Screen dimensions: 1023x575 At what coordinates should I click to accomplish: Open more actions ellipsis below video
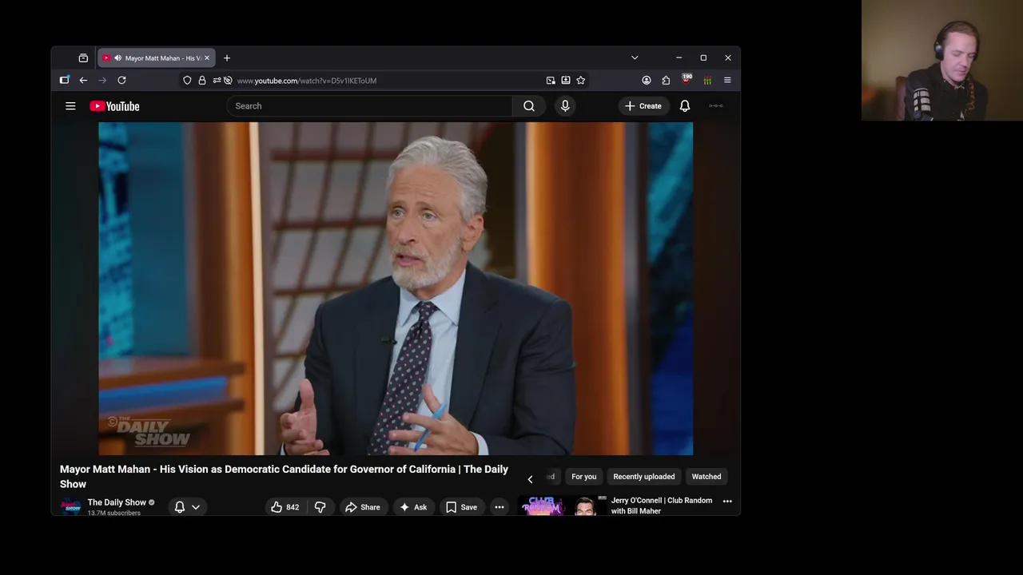[499, 507]
